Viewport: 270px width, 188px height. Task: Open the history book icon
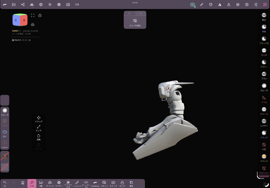[23, 183]
